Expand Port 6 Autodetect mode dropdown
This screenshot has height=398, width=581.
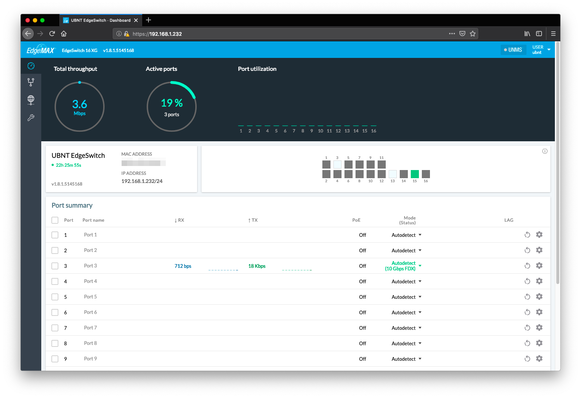[406, 312]
